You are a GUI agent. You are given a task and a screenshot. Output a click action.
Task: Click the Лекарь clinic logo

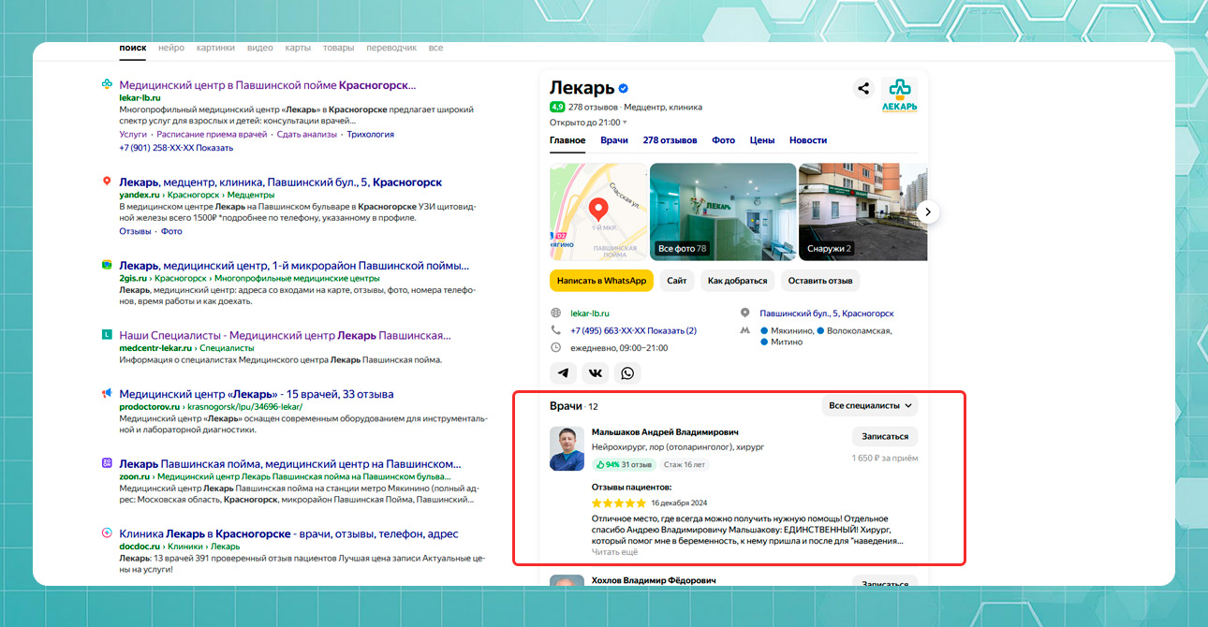tap(899, 95)
